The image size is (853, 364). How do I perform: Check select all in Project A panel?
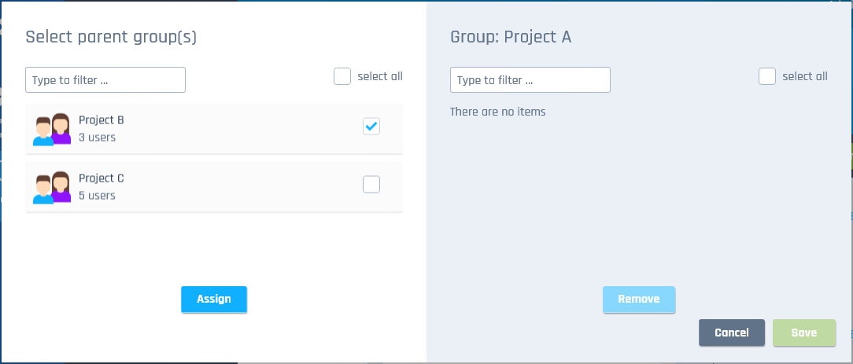(767, 76)
